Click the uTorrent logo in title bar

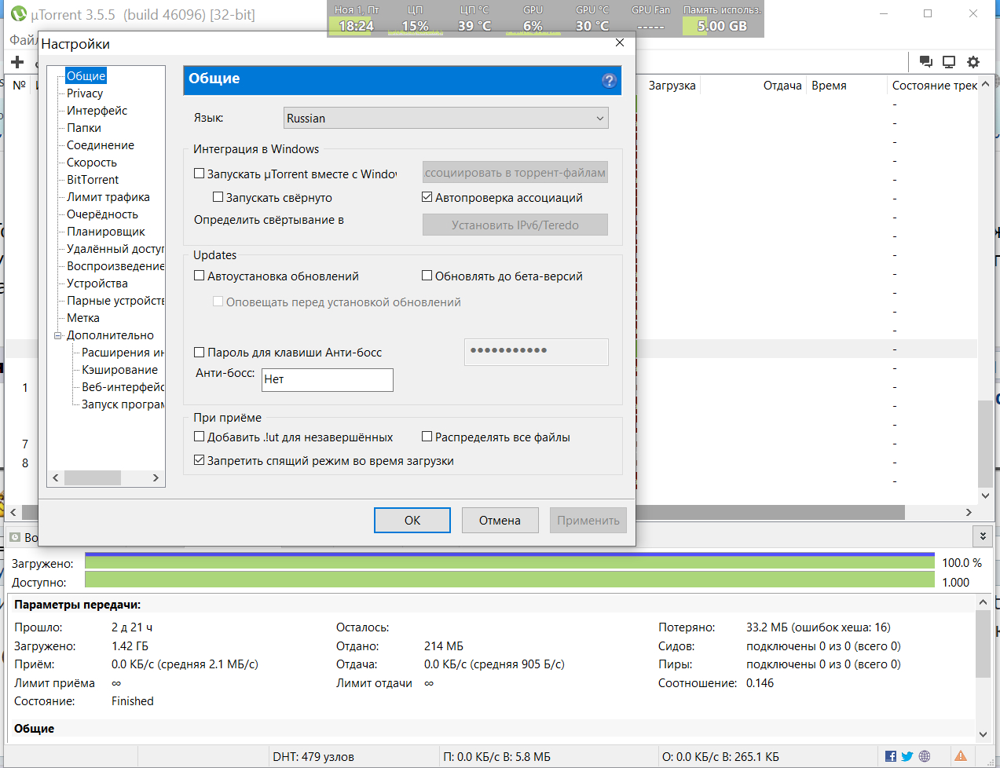coord(18,14)
